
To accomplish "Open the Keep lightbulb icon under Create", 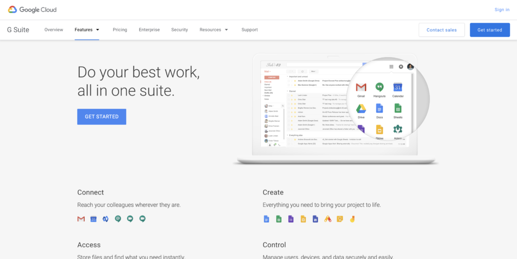I will click(x=340, y=219).
